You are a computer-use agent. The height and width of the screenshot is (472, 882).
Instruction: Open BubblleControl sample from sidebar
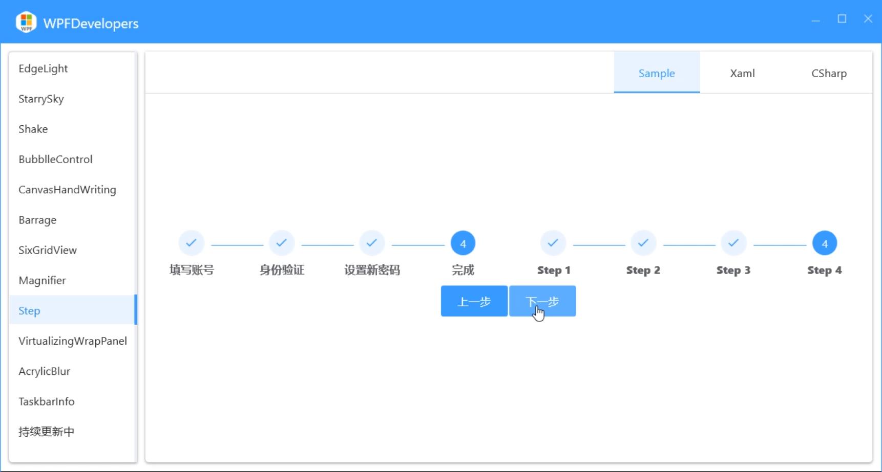click(73, 159)
